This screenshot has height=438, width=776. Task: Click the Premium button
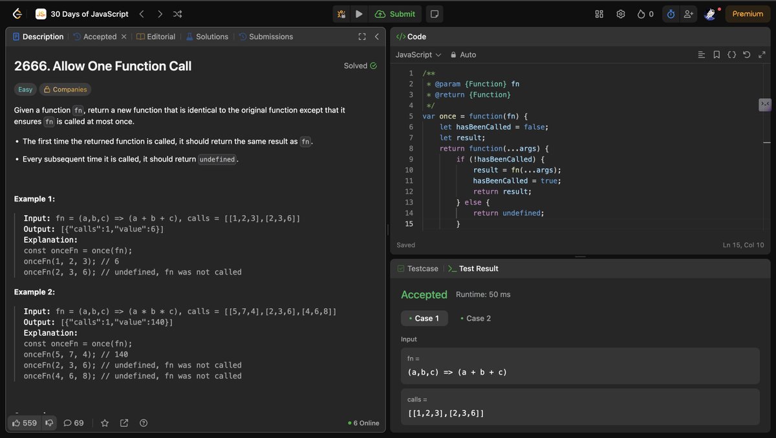pos(748,14)
